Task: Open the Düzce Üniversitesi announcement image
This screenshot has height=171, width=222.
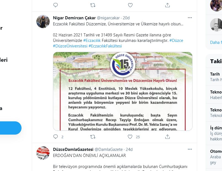Action: 123,91
